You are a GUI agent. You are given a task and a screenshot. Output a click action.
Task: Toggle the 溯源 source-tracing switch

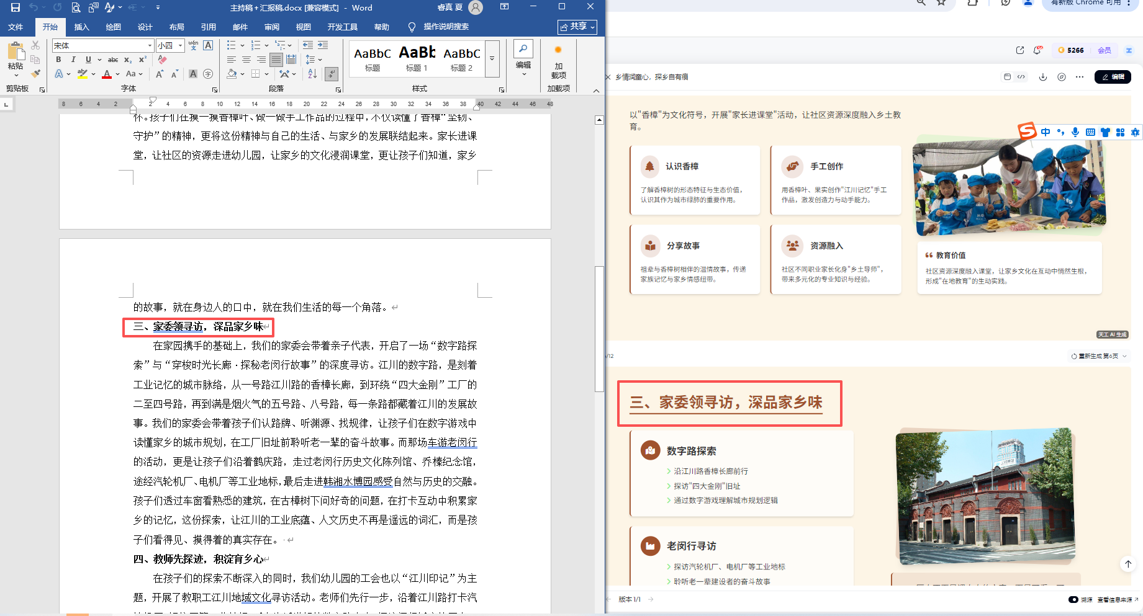(x=1073, y=599)
